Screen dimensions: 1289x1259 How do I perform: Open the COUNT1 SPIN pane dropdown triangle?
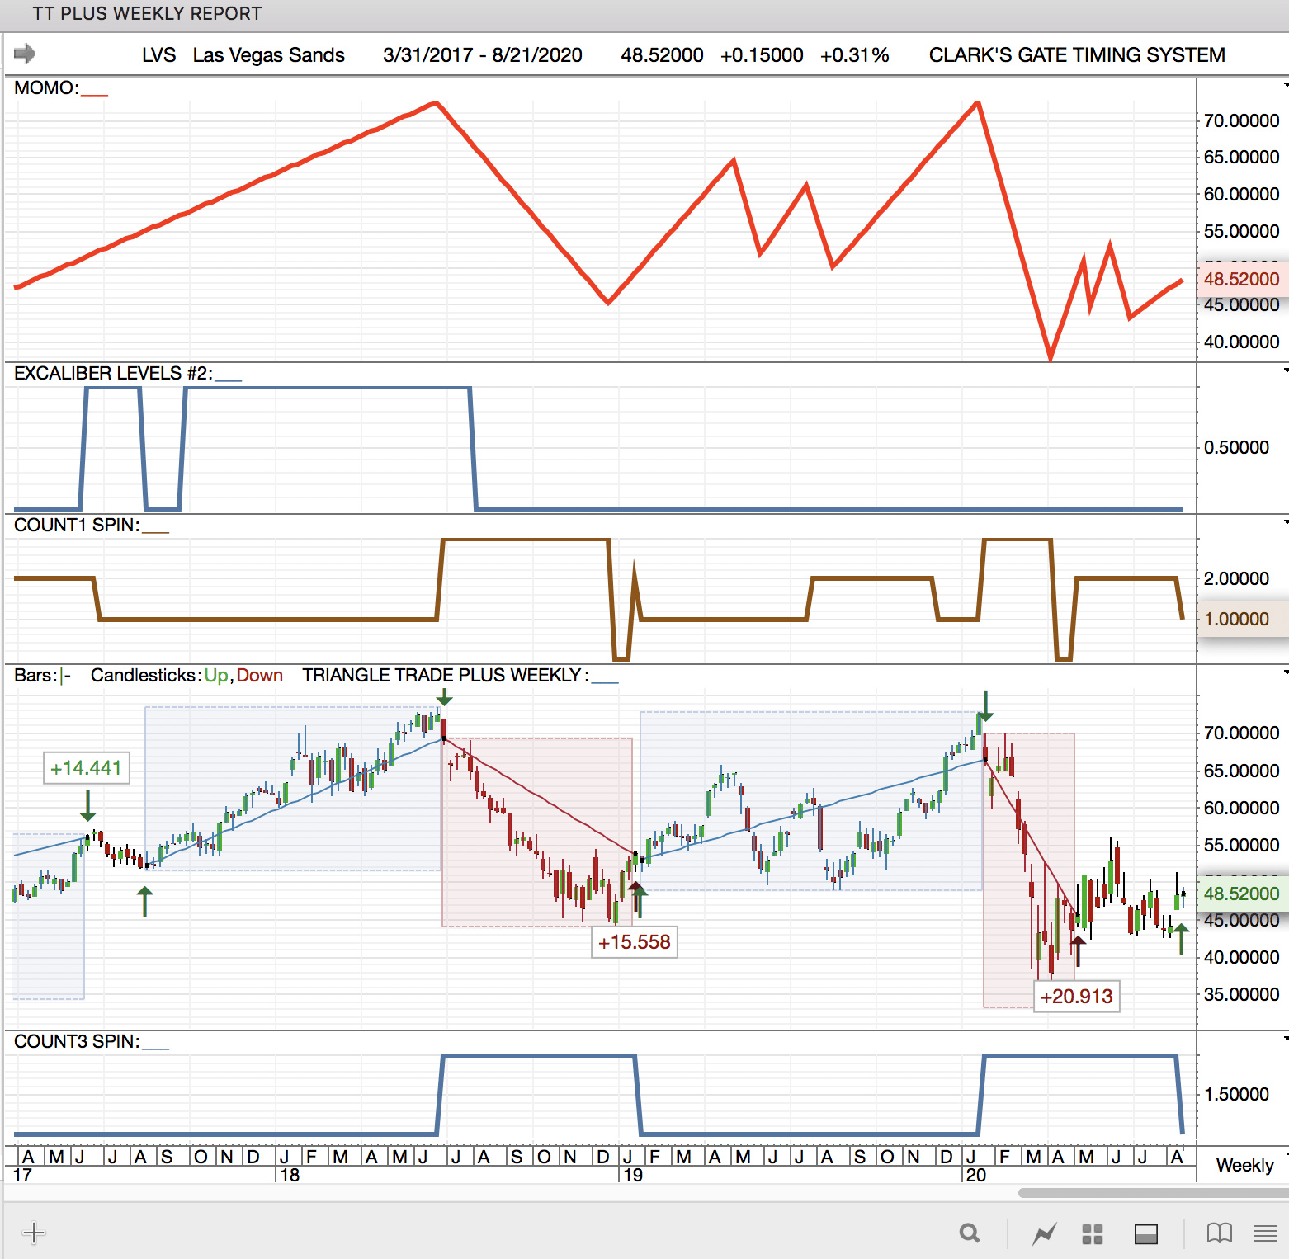1285,522
